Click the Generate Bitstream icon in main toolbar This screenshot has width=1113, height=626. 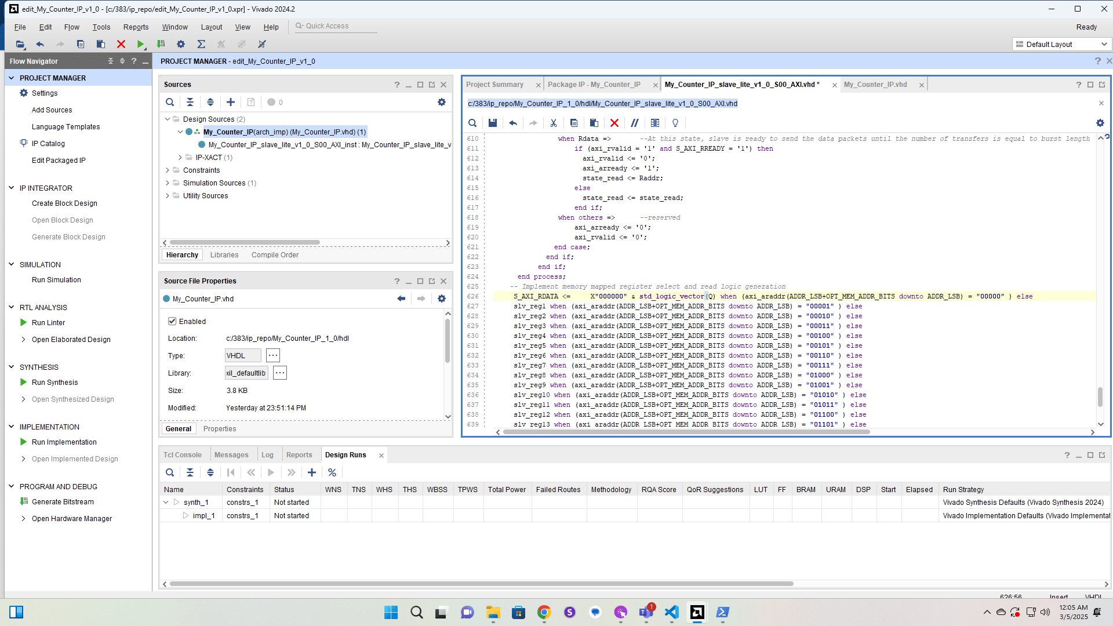click(x=161, y=44)
